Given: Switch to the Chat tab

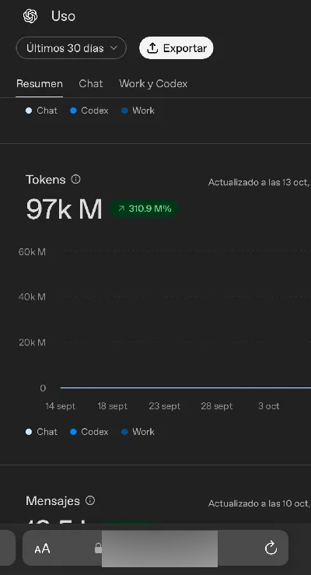Looking at the screenshot, I should tap(90, 83).
